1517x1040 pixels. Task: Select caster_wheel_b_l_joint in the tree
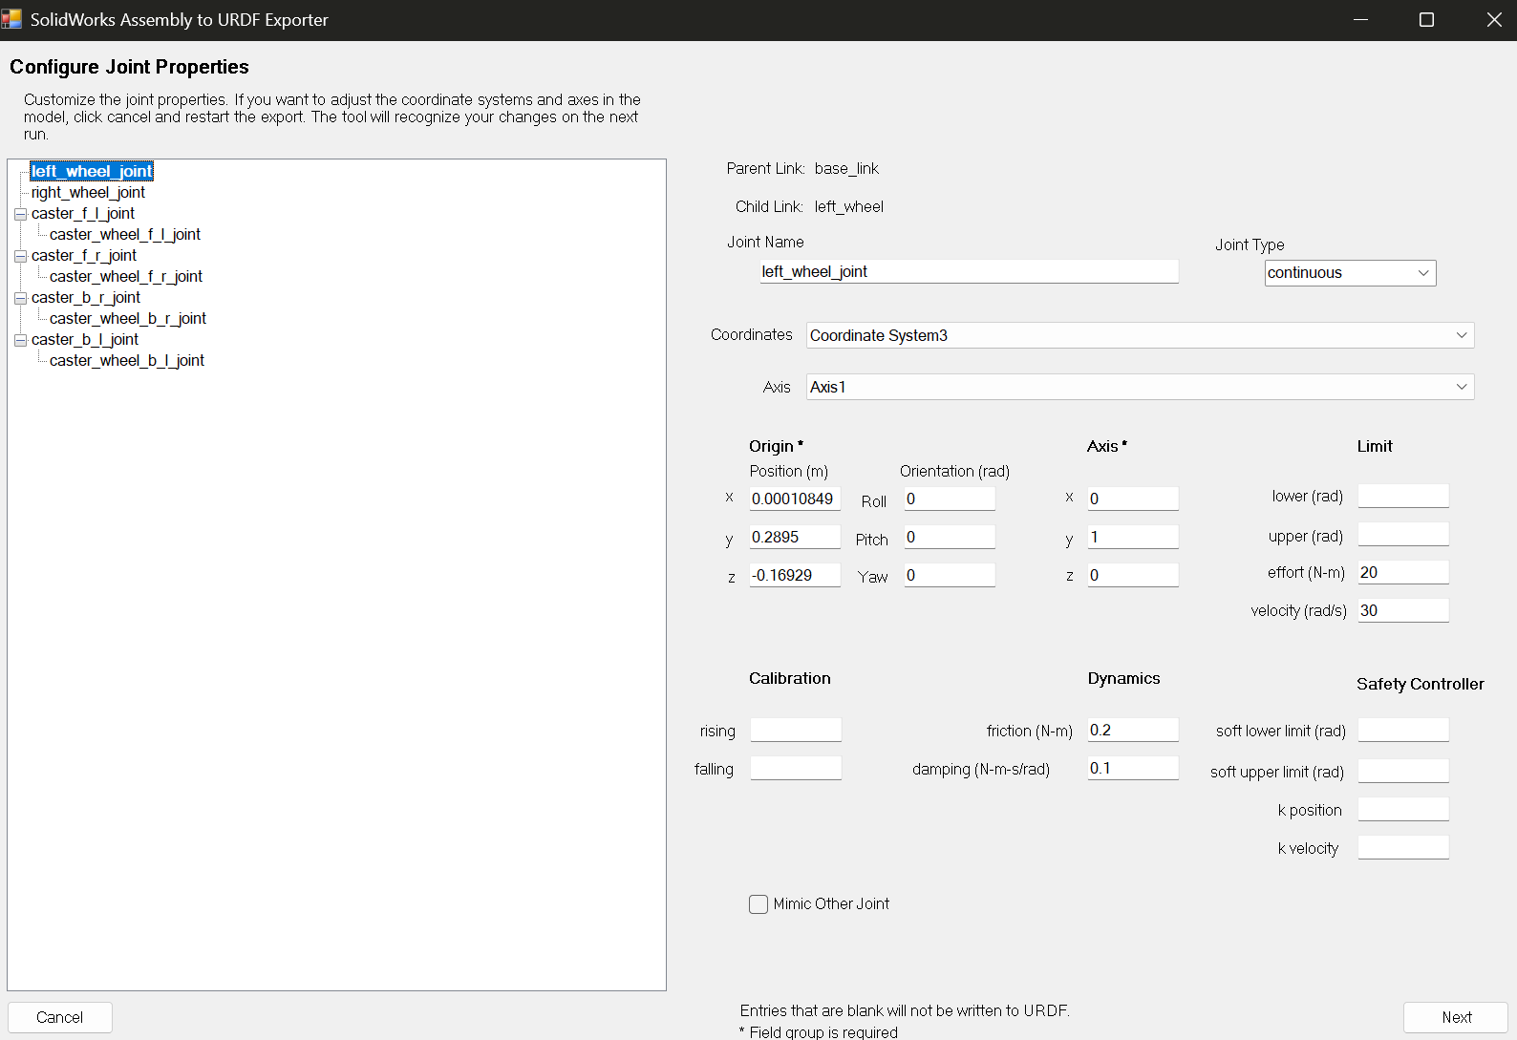point(127,360)
